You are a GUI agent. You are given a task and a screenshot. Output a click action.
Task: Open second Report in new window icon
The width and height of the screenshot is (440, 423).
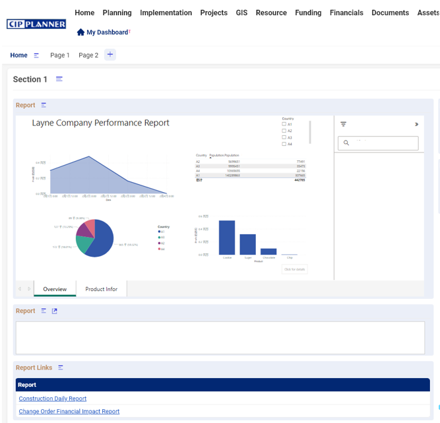pos(55,311)
